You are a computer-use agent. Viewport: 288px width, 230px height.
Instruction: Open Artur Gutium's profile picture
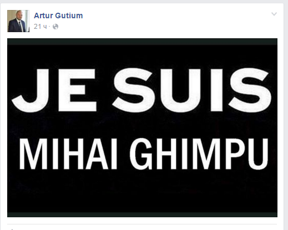18,21
